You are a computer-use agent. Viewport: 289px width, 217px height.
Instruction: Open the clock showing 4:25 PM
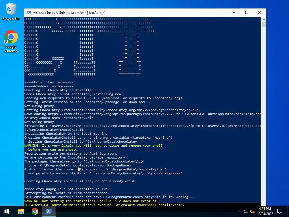coord(265,211)
